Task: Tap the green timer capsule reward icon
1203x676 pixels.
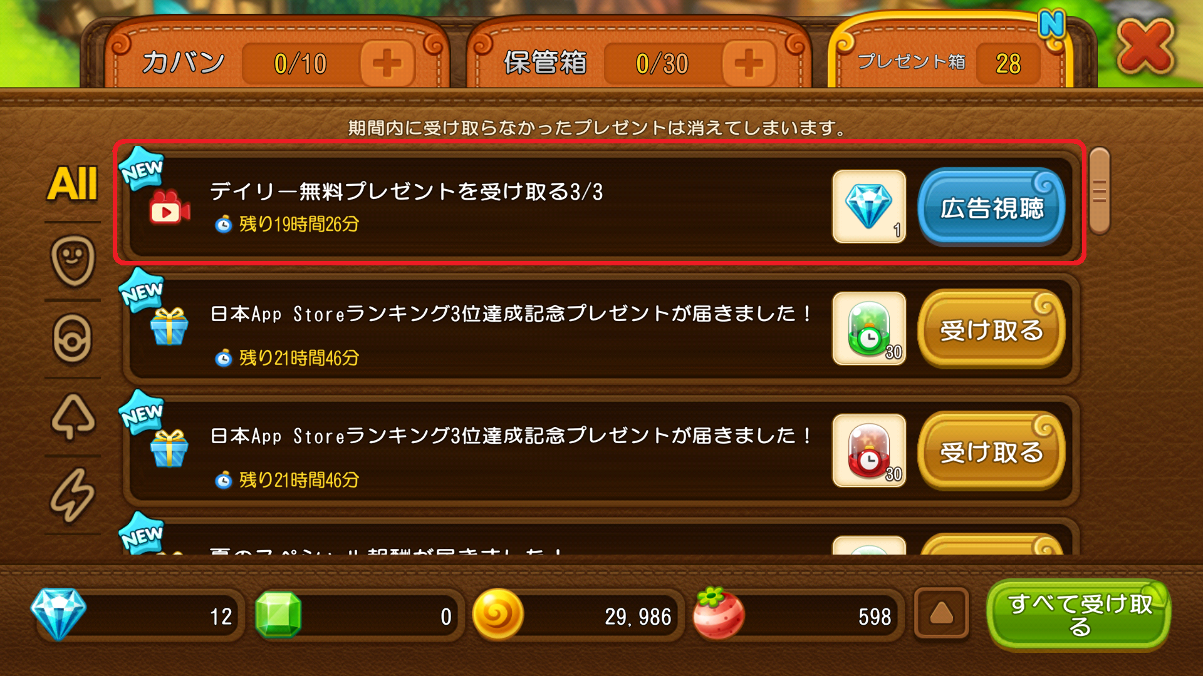Action: [869, 329]
